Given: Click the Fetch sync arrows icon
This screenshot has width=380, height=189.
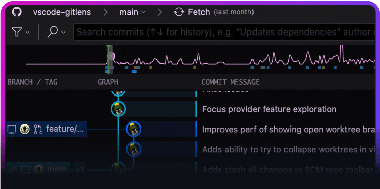Looking at the screenshot, I should coord(179,12).
